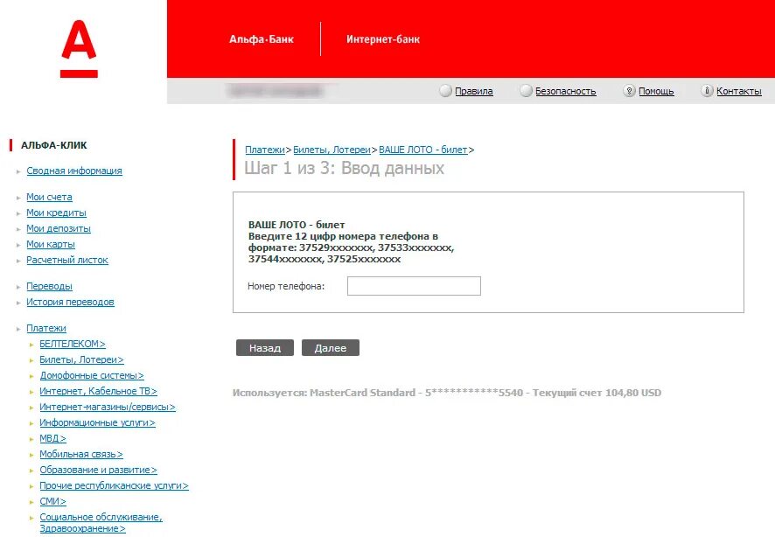This screenshot has width=775, height=537.
Task: Click the Alfa-Bank red A logo
Action: pyautogui.click(x=79, y=48)
